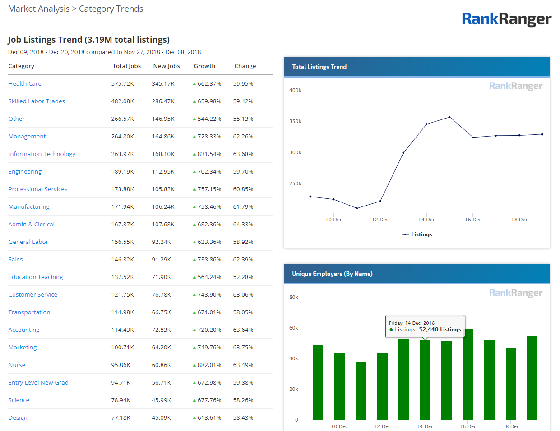
Task: Click the Market Analysis breadcrumb text
Action: 39,9
